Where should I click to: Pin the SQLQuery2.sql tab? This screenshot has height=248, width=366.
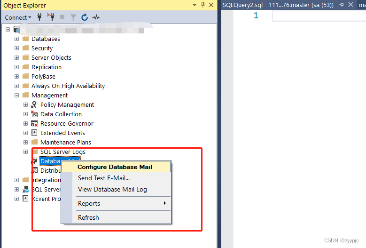click(x=342, y=5)
